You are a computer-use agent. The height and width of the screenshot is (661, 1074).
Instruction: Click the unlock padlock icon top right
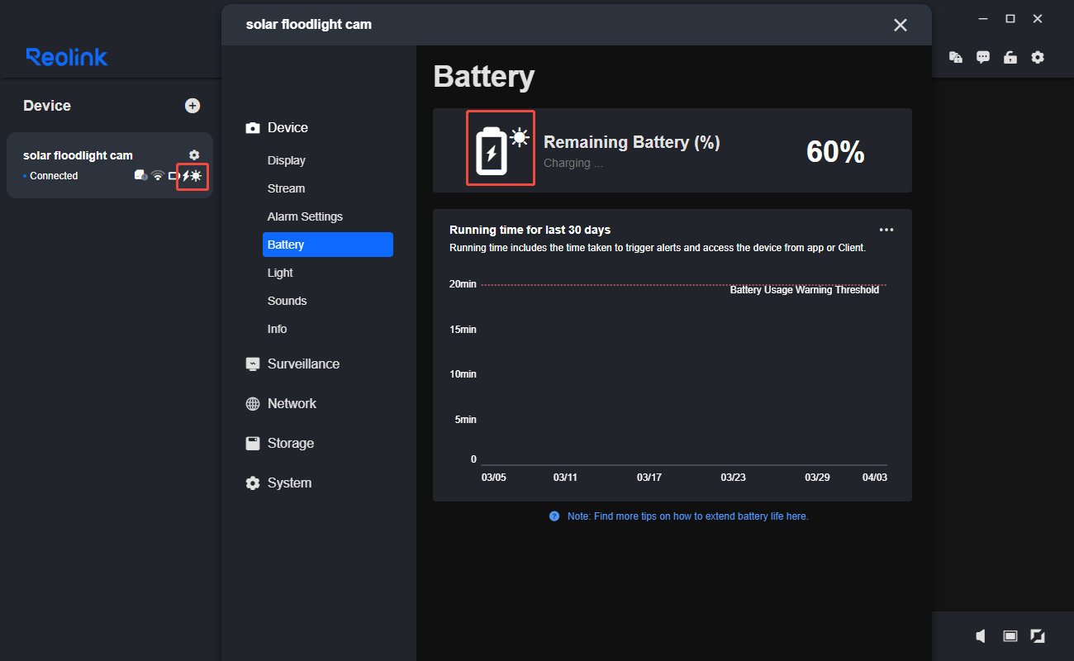(1010, 57)
